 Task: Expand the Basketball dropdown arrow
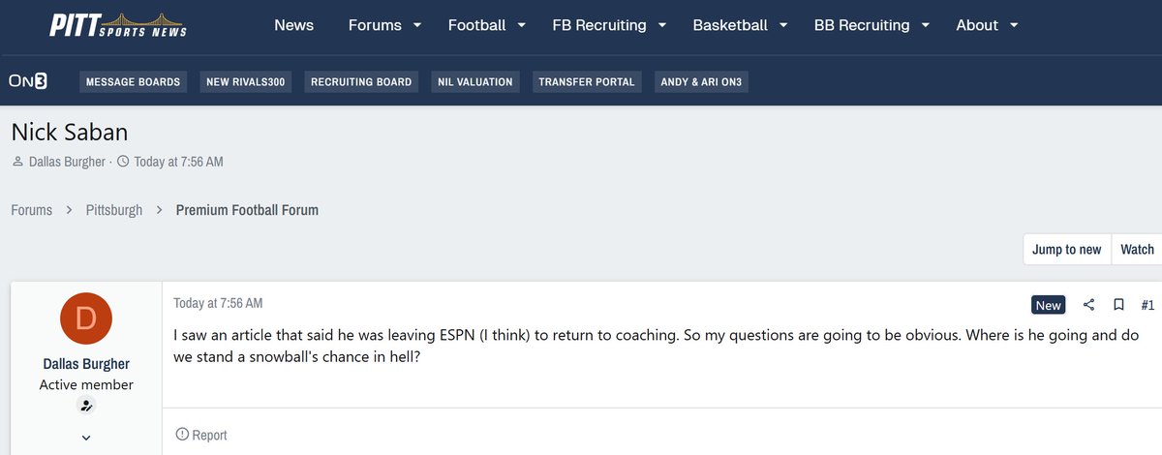783,26
